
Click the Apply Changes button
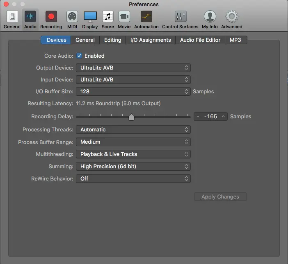pyautogui.click(x=220, y=196)
